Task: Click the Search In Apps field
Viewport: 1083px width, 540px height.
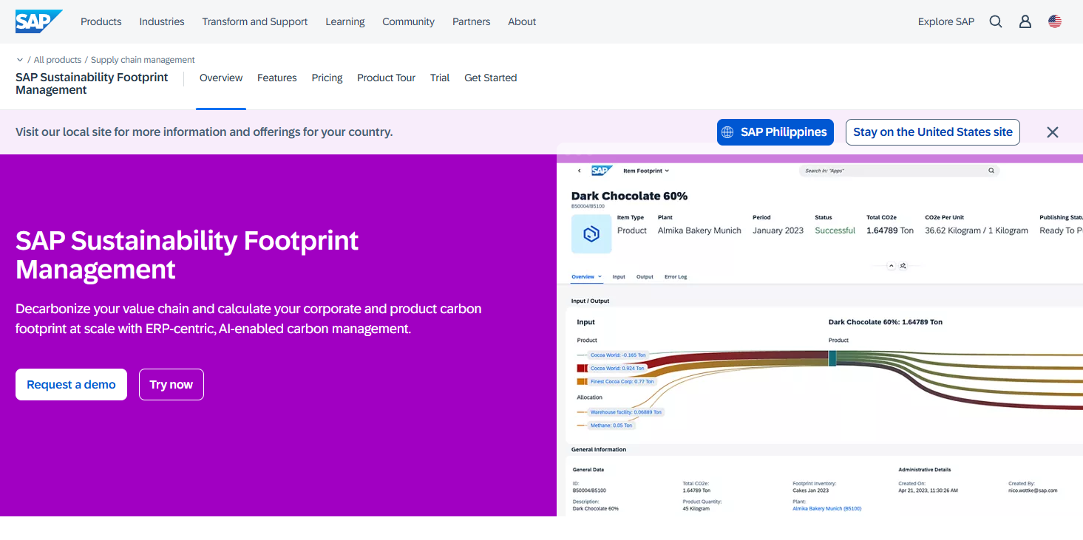Action: (899, 171)
